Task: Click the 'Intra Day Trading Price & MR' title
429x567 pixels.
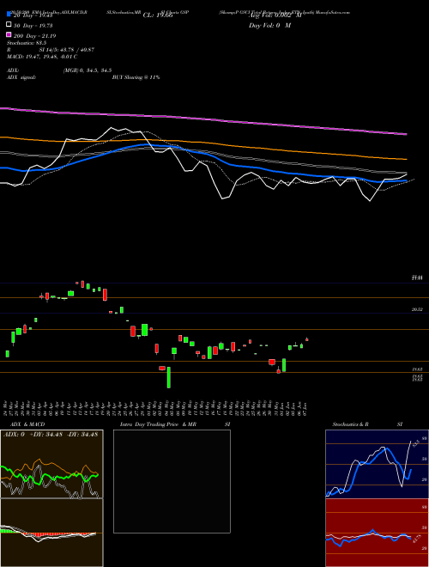Action: (158, 424)
